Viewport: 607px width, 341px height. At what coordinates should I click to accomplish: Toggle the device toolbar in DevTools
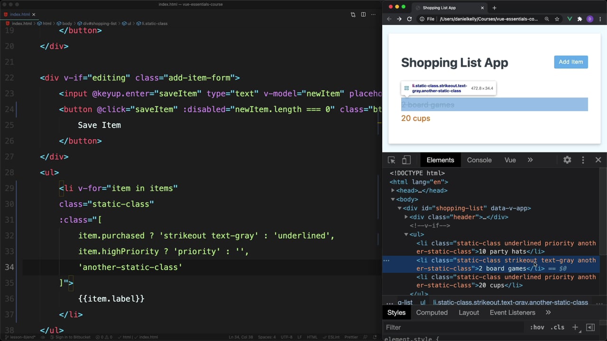pos(406,160)
